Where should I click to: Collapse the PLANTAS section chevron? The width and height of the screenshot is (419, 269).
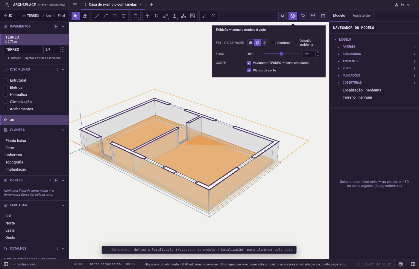(63, 130)
